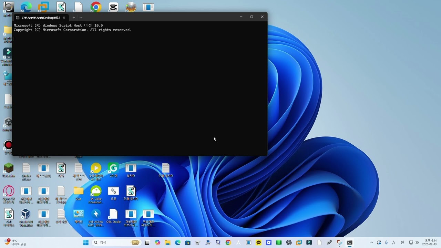Click the Copyright Microsoft Corporation text line
This screenshot has width=441, height=248.
[72, 30]
